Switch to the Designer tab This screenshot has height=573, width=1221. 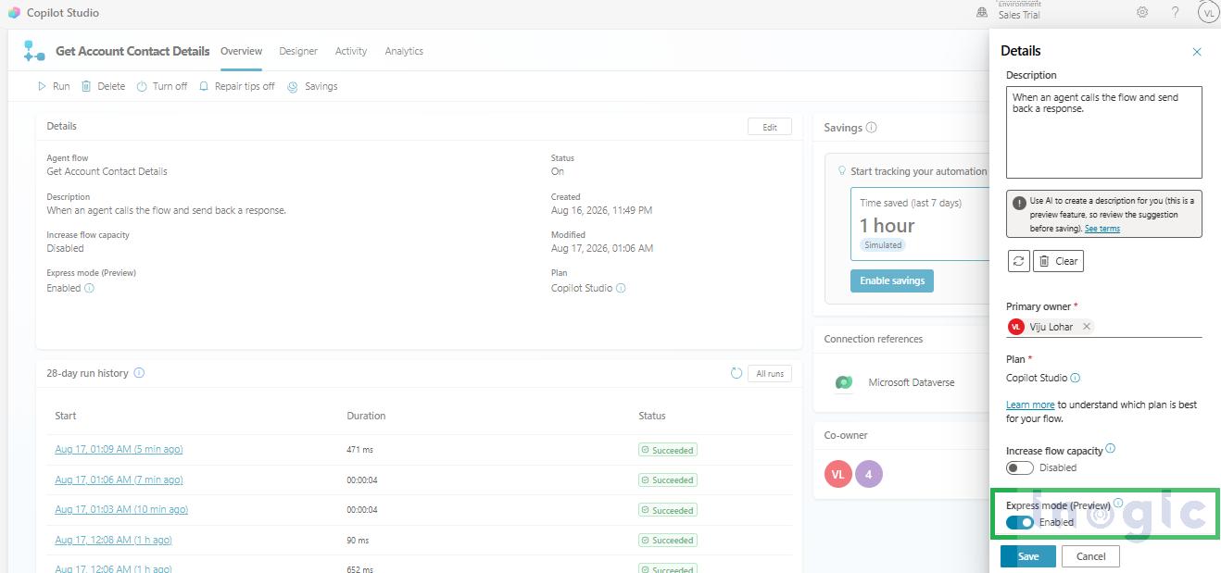point(298,51)
